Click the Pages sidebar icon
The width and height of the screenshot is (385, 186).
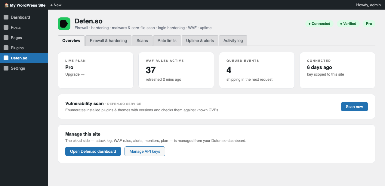pyautogui.click(x=6, y=38)
